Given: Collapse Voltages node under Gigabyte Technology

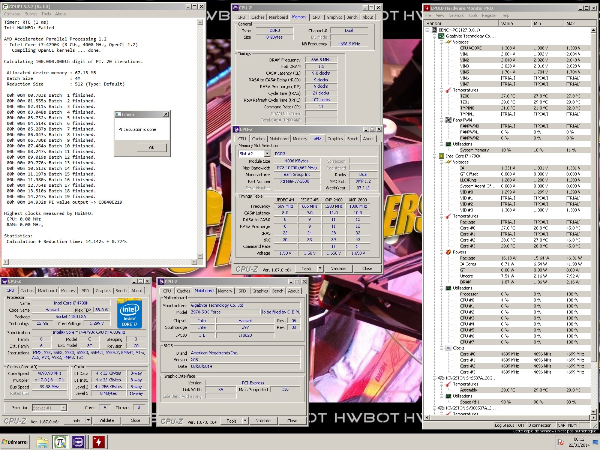Looking at the screenshot, I should point(442,42).
